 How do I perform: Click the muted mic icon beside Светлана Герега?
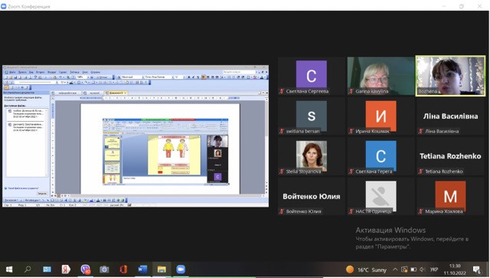(x=351, y=172)
